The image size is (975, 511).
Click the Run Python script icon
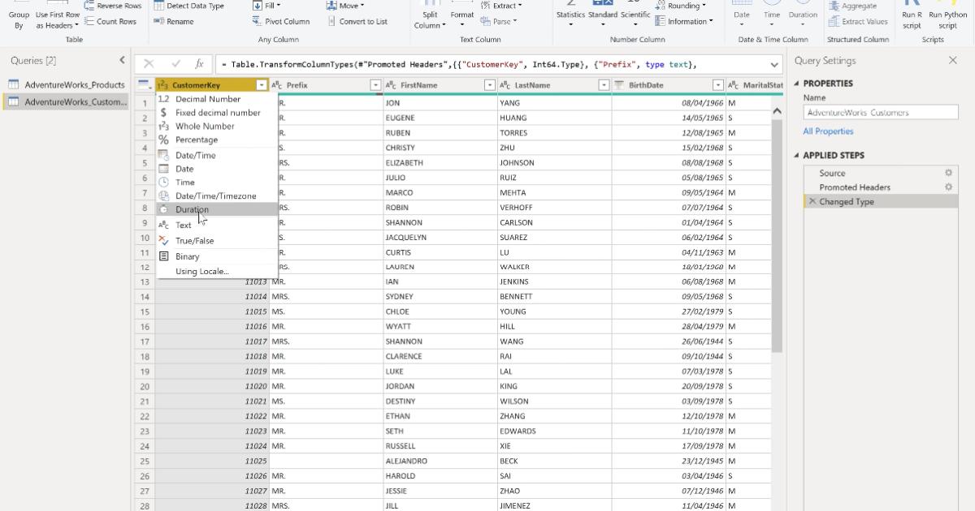click(948, 13)
